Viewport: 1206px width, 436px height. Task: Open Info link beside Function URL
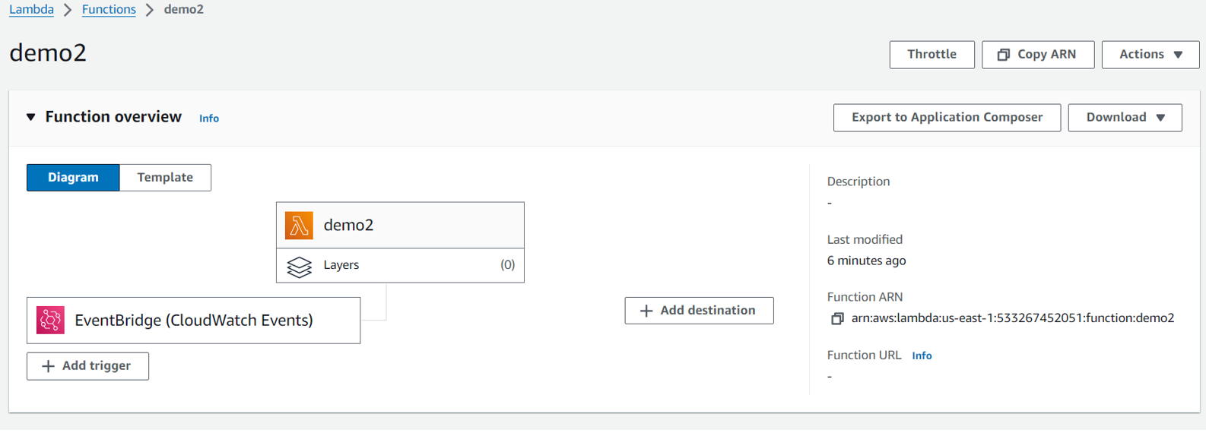click(922, 355)
